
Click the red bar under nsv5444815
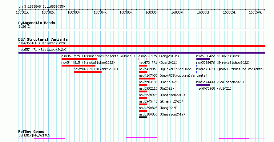79,66
